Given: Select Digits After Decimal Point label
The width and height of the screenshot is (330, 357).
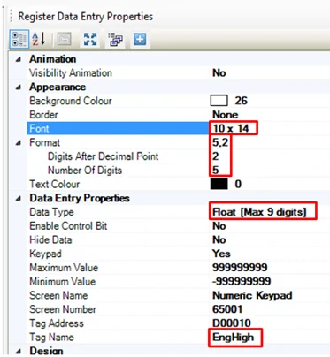Looking at the screenshot, I should click(x=103, y=156).
